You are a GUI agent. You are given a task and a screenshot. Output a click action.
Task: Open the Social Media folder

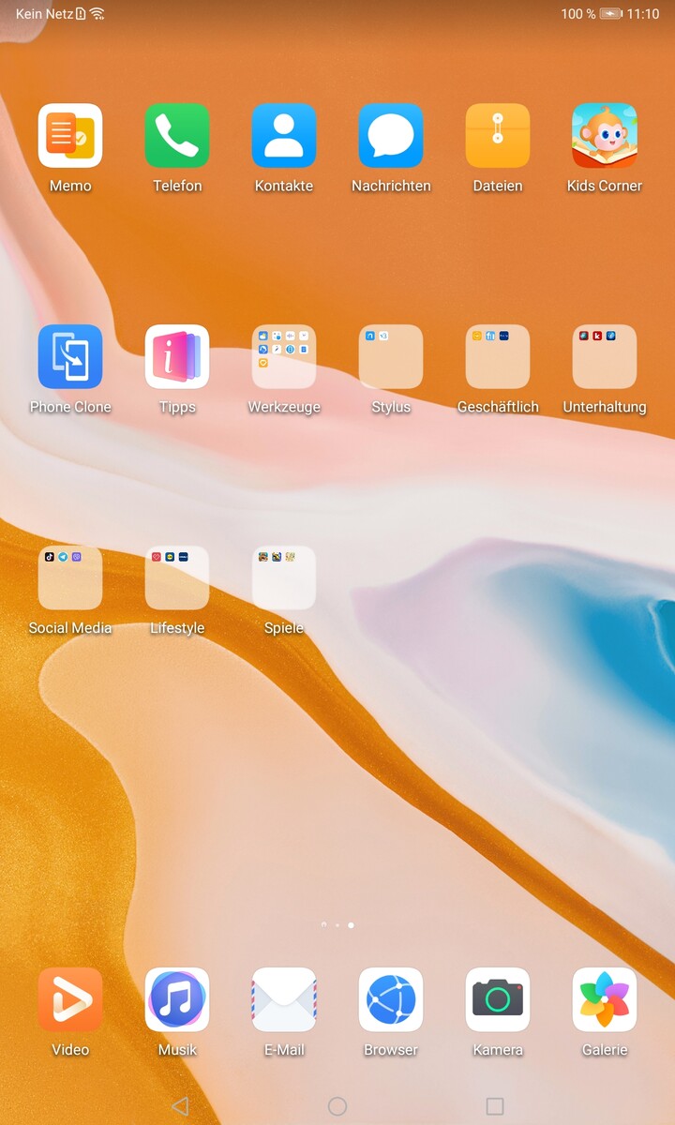coord(70,578)
